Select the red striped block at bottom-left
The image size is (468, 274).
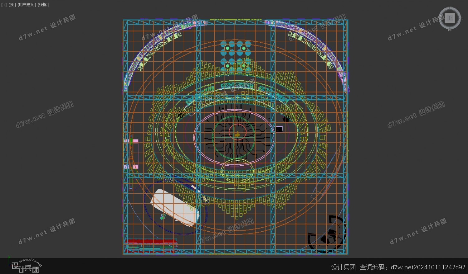coord(151,245)
